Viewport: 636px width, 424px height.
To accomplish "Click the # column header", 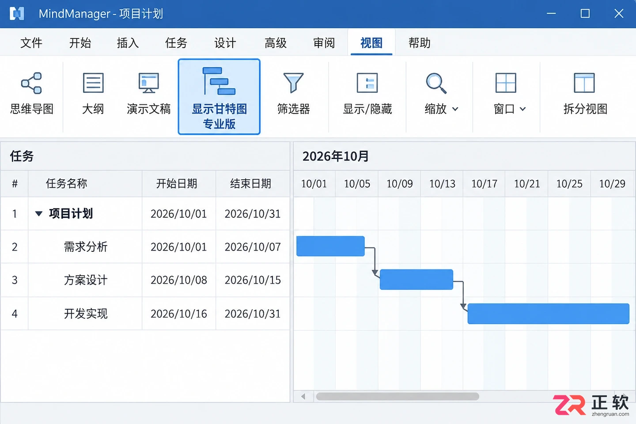I will coord(15,184).
